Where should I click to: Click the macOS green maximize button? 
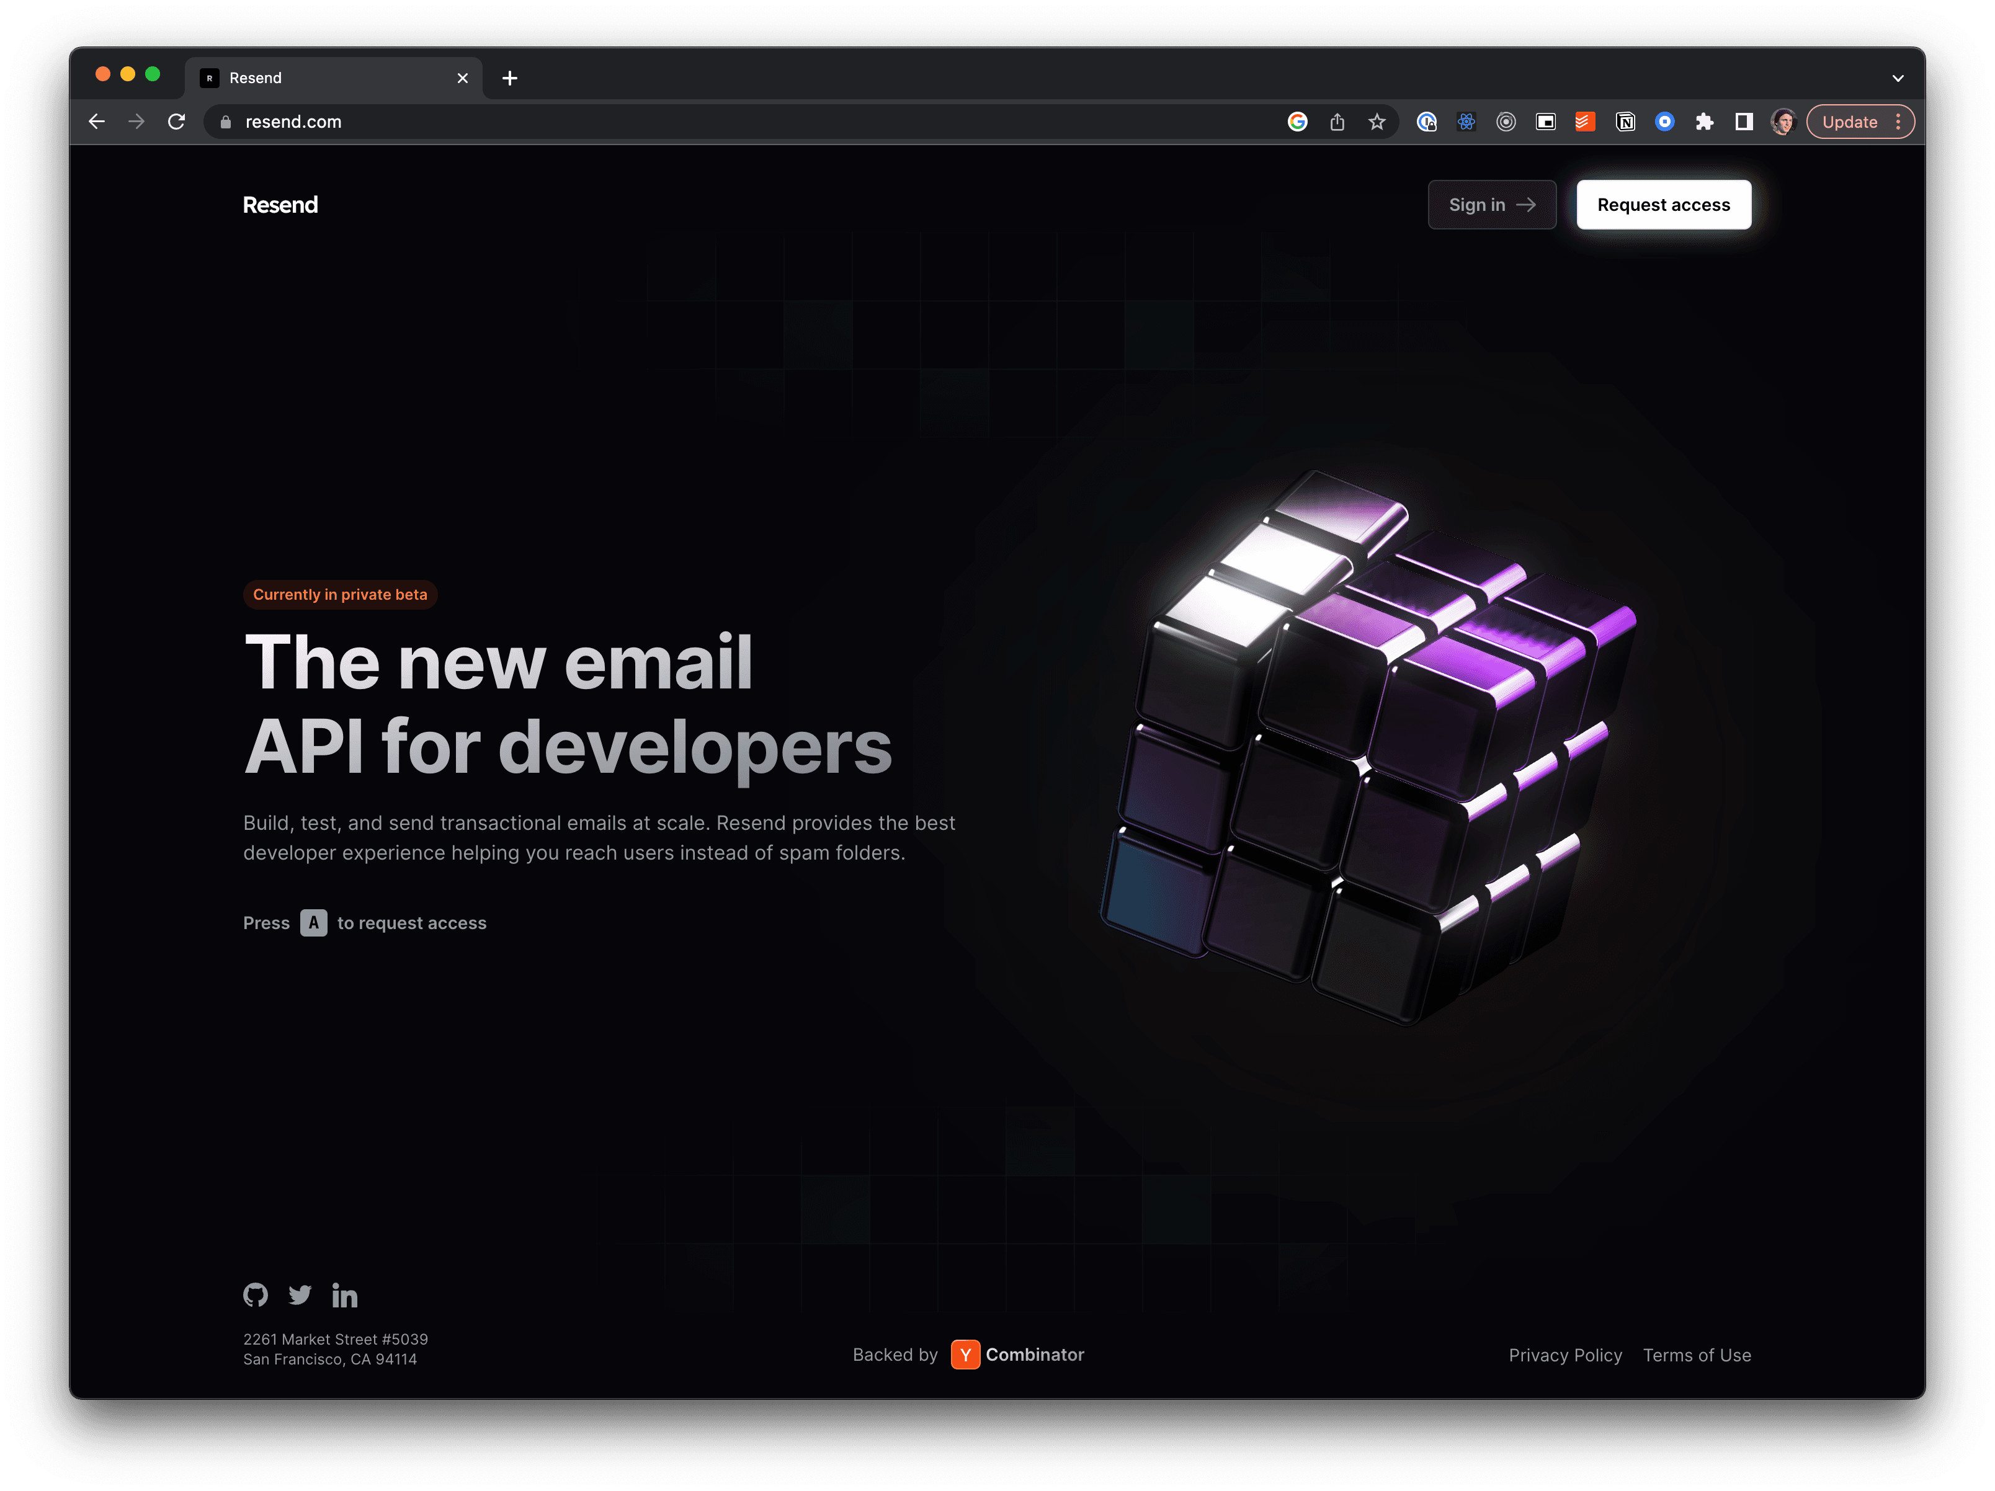pyautogui.click(x=153, y=75)
